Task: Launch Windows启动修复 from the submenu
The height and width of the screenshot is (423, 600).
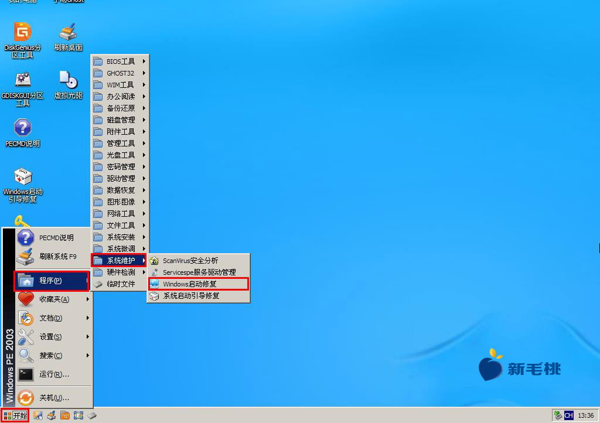Action: coord(199,284)
